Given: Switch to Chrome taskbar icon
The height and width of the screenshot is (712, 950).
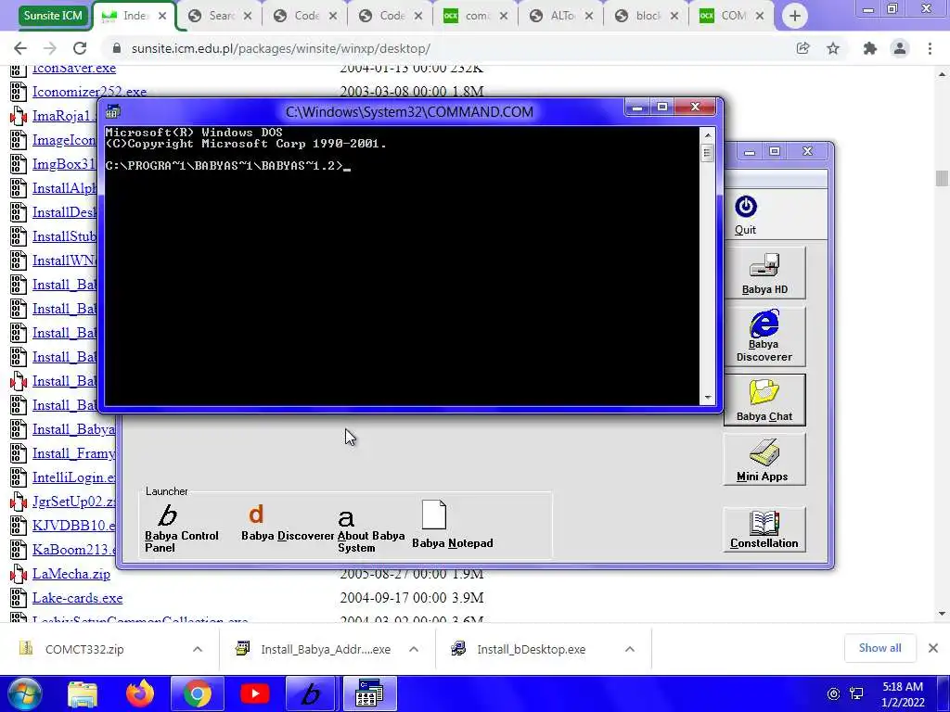Looking at the screenshot, I should coord(197,693).
